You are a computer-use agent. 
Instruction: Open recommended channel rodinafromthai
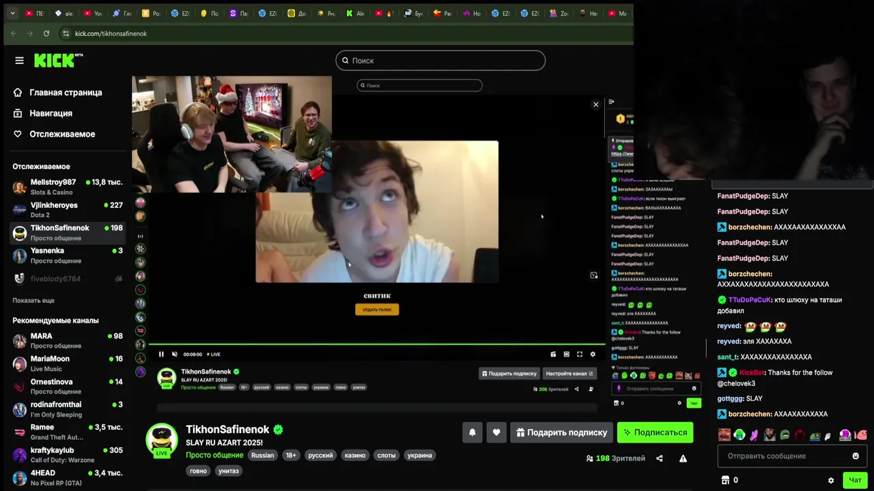pos(67,409)
